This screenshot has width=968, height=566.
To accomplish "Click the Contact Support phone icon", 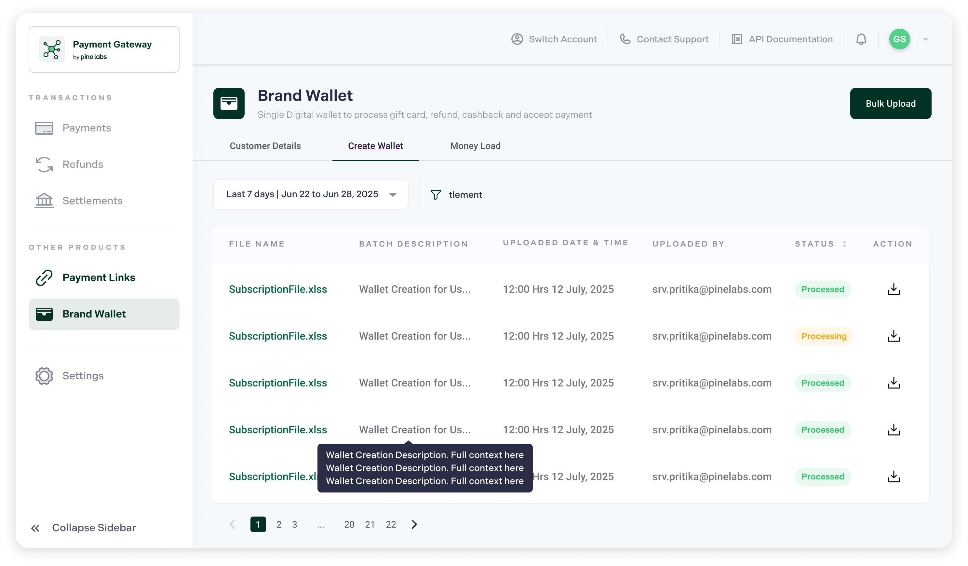I will pyautogui.click(x=625, y=39).
